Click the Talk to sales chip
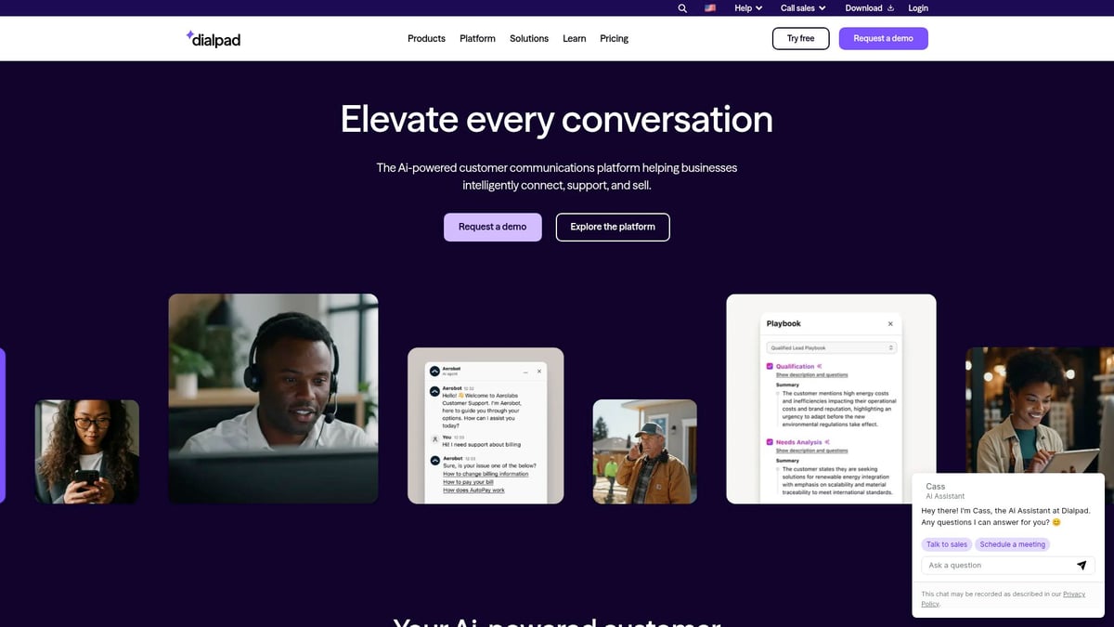1114x627 pixels. coord(946,544)
